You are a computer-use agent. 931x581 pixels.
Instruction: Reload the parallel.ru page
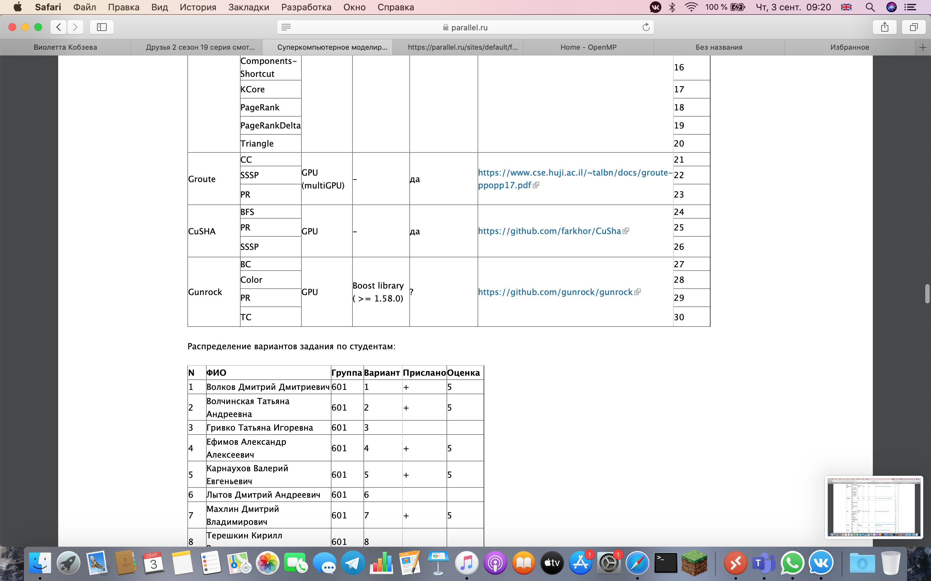pos(646,27)
